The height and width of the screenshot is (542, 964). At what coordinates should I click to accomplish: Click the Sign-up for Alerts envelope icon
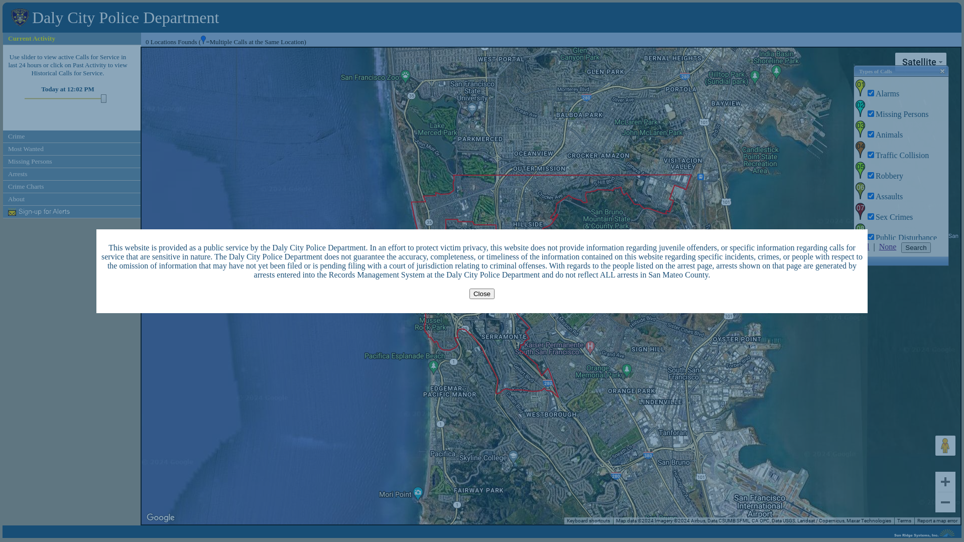[x=12, y=212]
